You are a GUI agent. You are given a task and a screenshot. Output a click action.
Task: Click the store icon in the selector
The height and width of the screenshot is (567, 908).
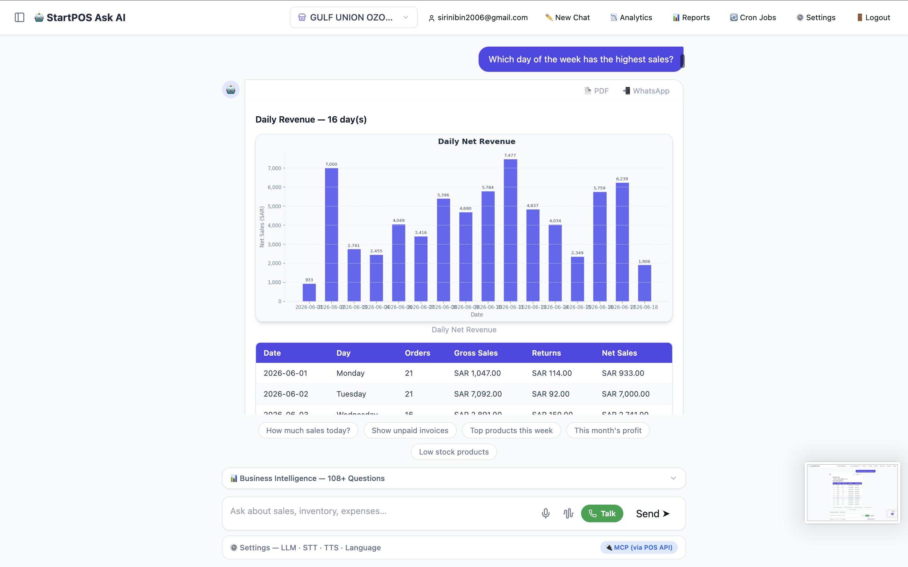(302, 17)
